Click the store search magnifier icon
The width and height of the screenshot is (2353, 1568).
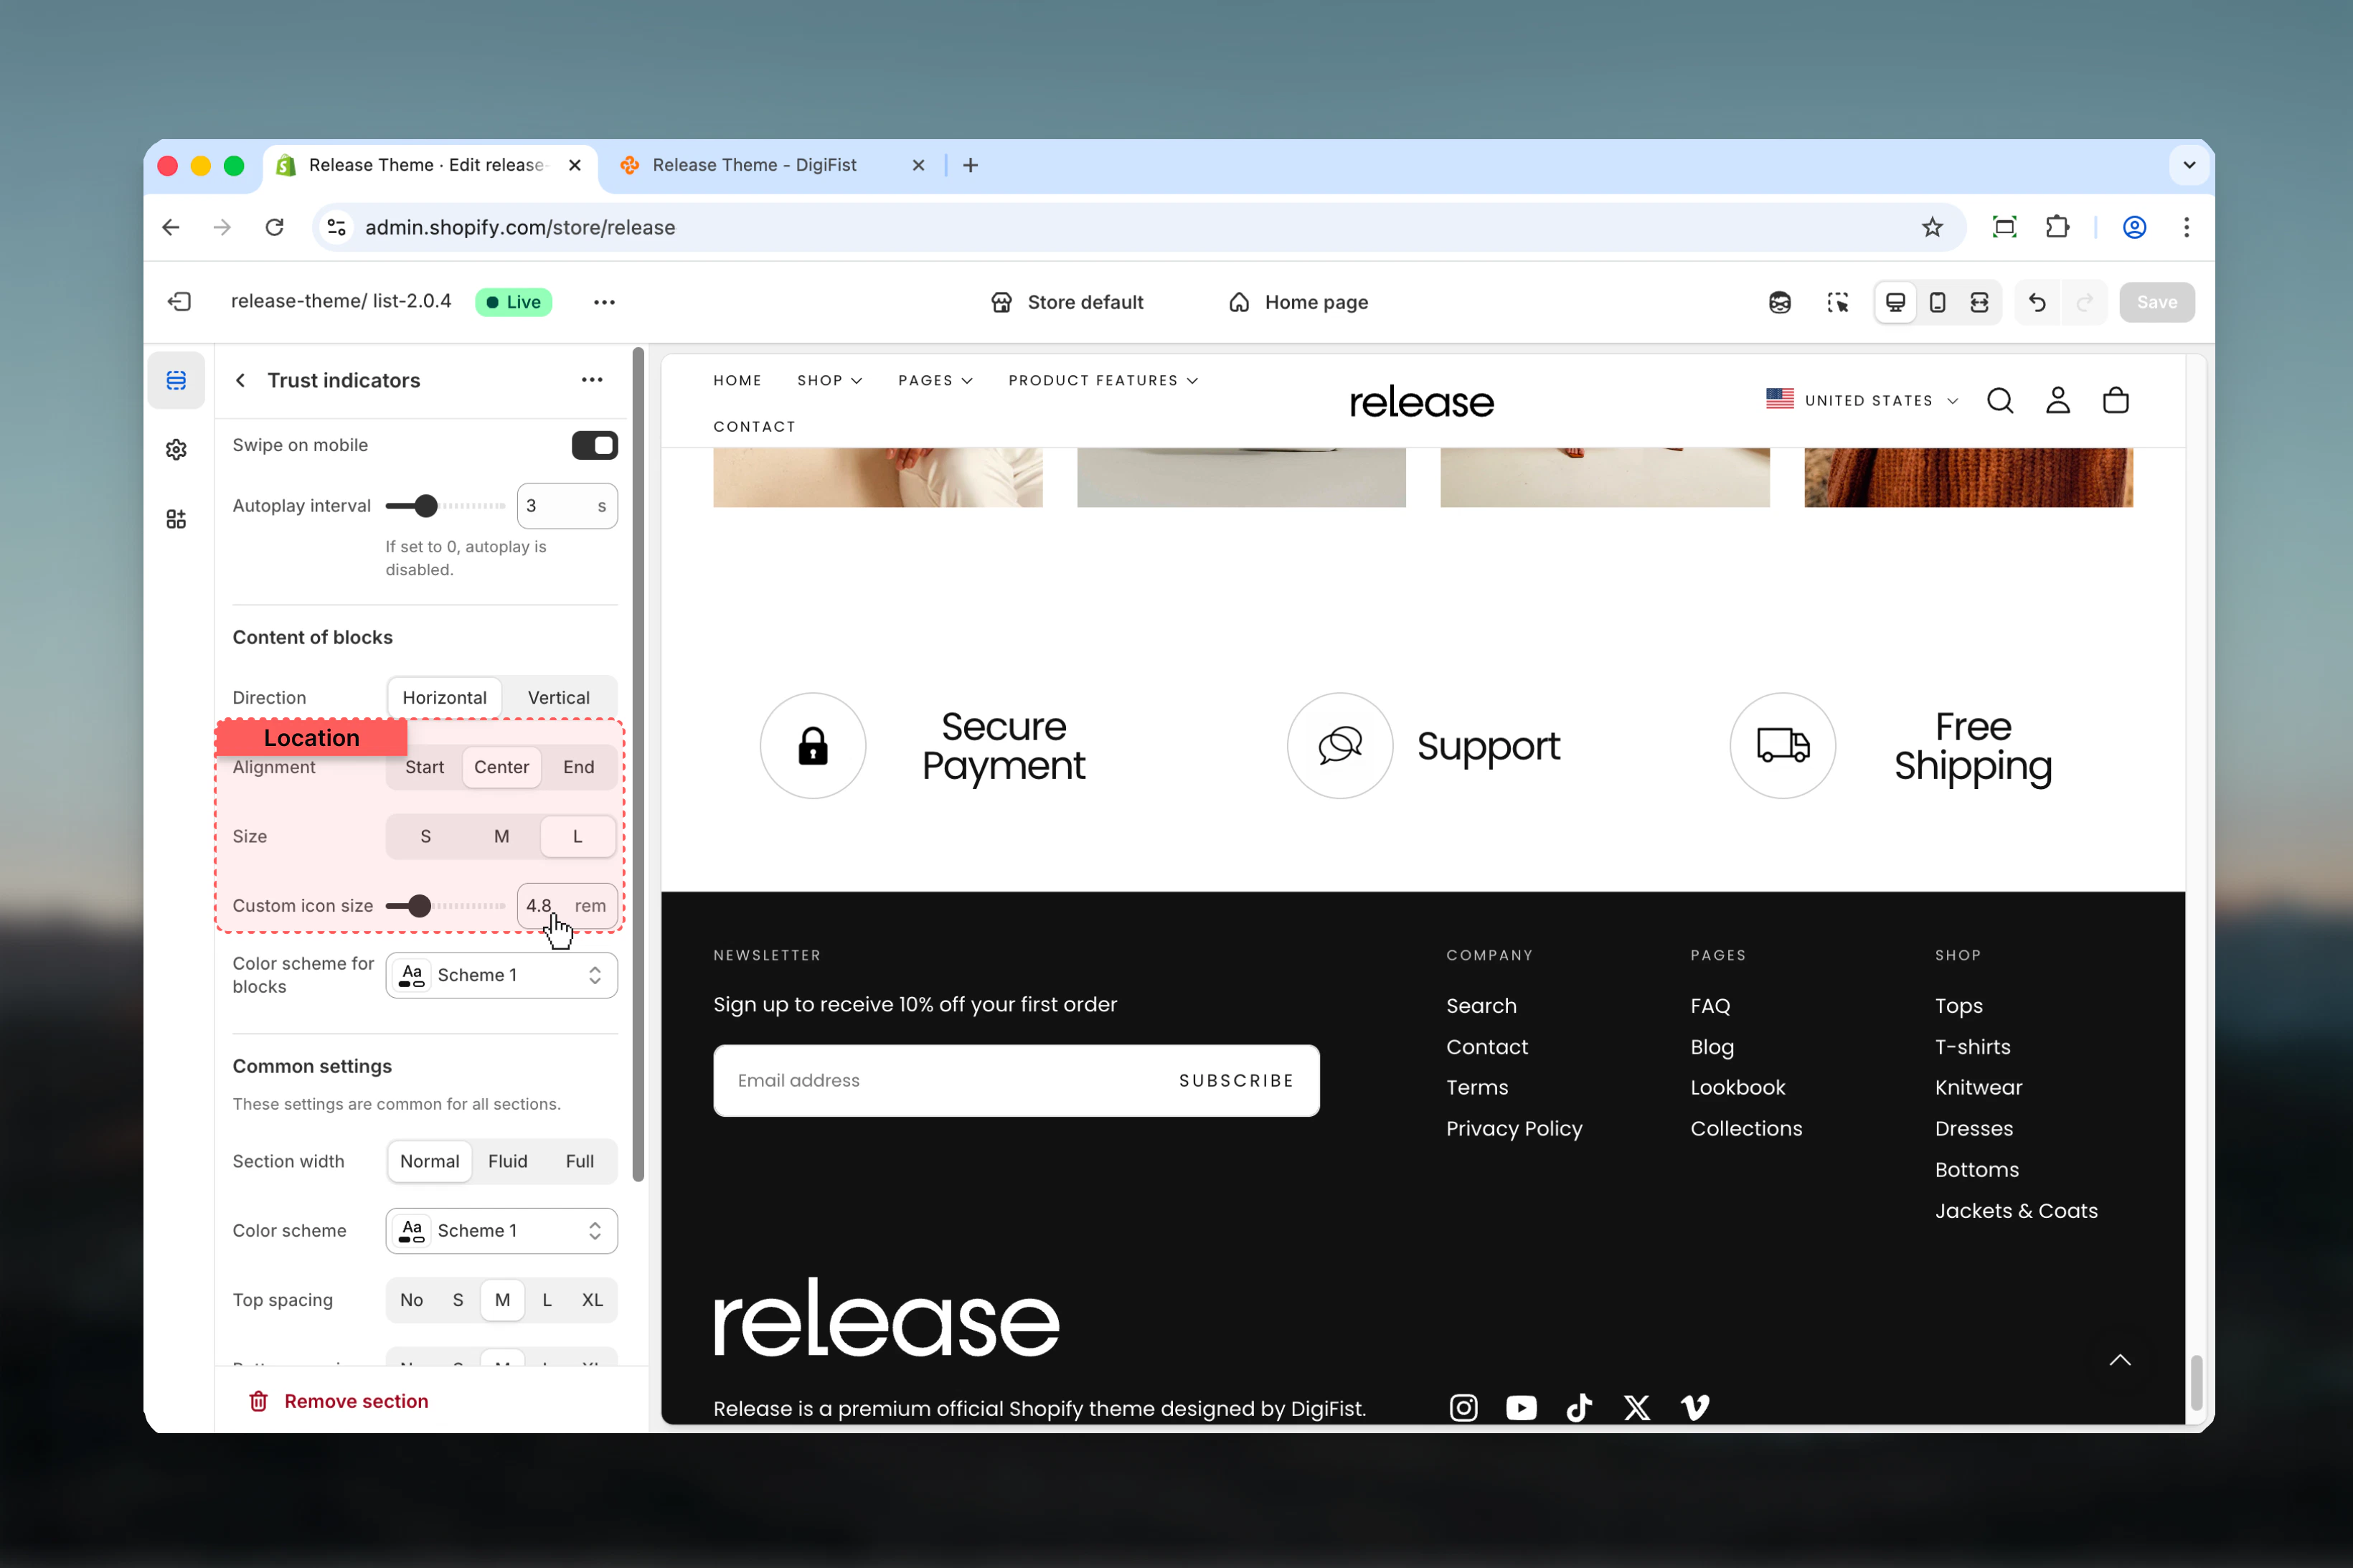tap(2000, 400)
